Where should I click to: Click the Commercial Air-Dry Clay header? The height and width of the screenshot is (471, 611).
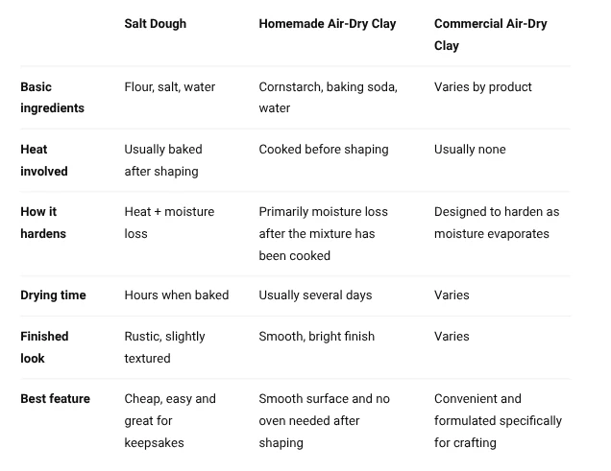point(491,35)
